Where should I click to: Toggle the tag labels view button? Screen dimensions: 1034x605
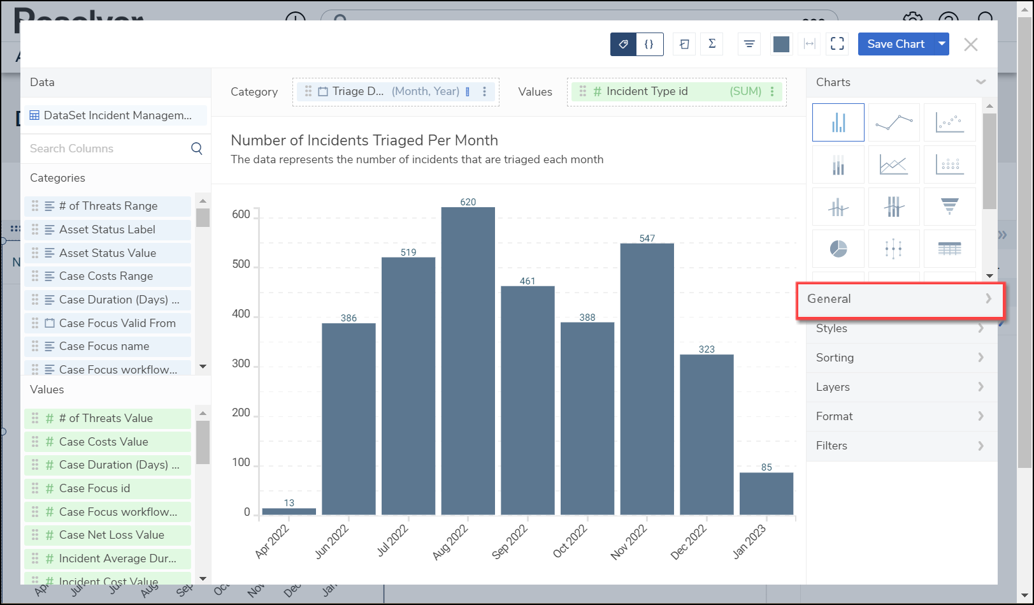(x=623, y=44)
